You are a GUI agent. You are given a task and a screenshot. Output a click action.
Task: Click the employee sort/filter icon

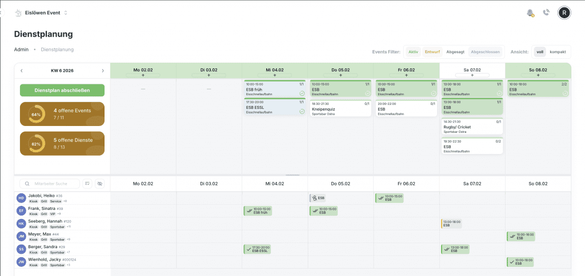(x=87, y=184)
